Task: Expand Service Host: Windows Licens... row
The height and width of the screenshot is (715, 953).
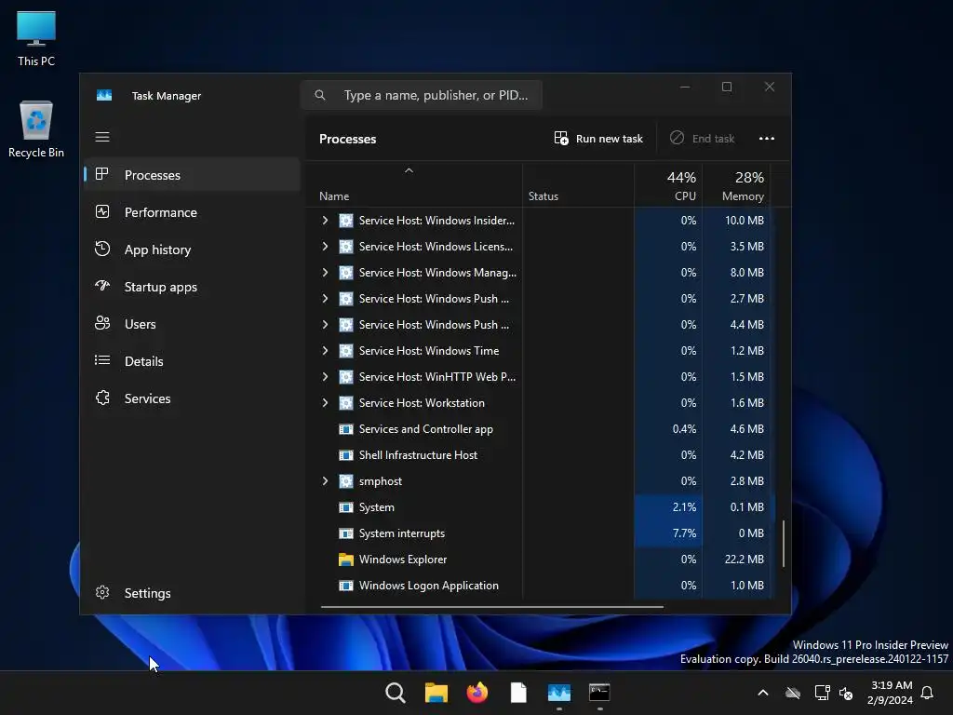Action: pyautogui.click(x=325, y=246)
